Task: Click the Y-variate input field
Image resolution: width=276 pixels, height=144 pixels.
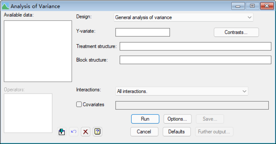Action: [x=143, y=32]
